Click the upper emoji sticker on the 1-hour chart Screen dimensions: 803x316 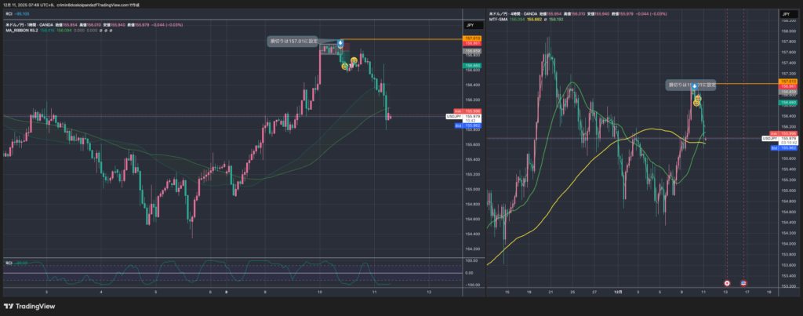[x=354, y=61]
